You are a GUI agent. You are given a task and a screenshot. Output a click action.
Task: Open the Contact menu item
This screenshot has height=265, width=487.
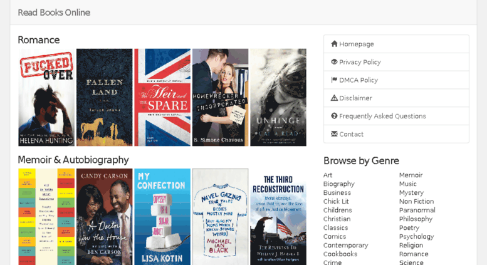point(396,134)
